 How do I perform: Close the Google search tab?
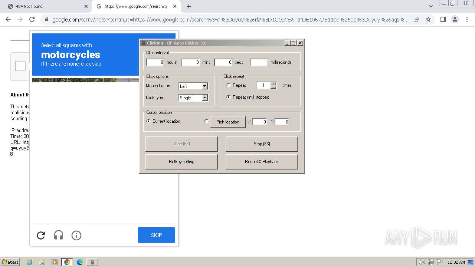coord(175,6)
